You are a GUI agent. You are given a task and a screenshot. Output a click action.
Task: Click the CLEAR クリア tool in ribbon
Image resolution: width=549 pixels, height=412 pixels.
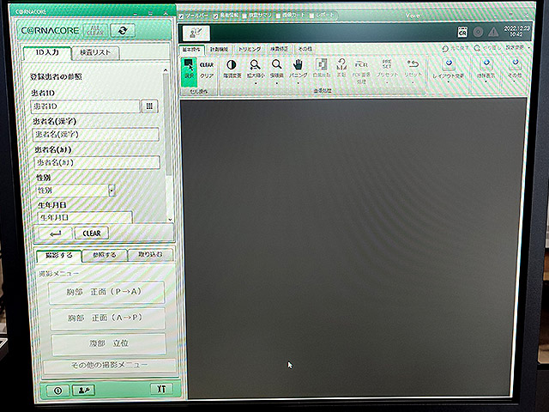207,70
